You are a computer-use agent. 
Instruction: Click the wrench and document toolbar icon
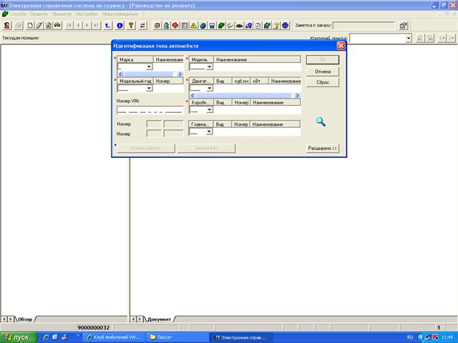tap(39, 26)
